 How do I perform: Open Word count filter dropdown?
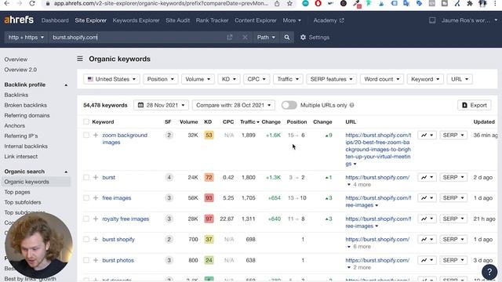click(x=382, y=79)
